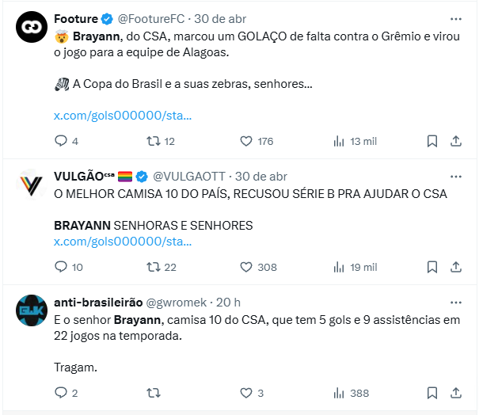
Task: Open more options on anti-brasileirão tweet
Action: tap(455, 302)
